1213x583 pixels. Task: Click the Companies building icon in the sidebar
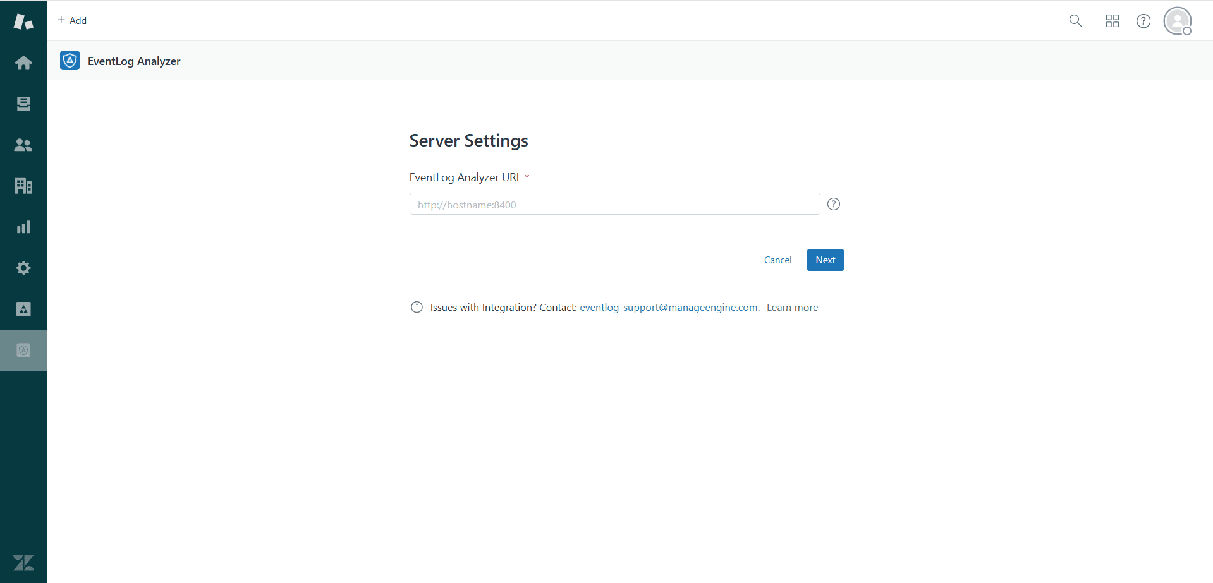point(23,186)
